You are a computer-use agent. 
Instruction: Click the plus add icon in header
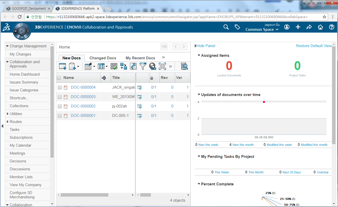[x=298, y=27]
